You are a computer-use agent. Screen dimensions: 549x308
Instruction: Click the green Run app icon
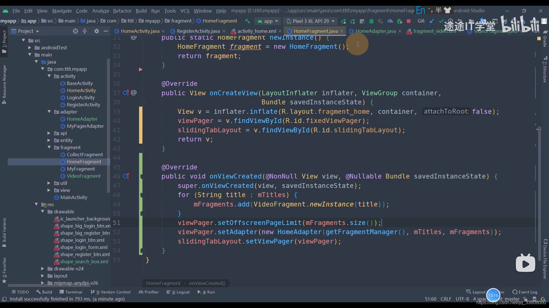(x=343, y=21)
